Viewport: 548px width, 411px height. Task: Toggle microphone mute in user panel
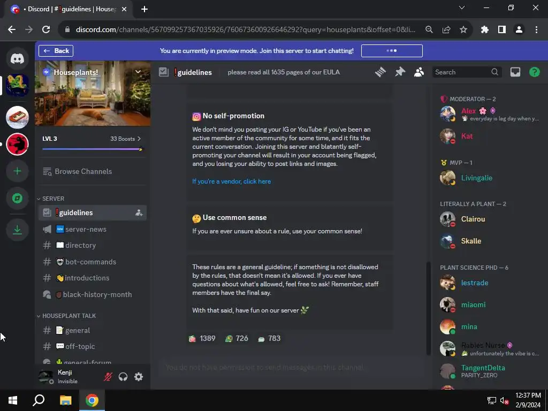(108, 377)
